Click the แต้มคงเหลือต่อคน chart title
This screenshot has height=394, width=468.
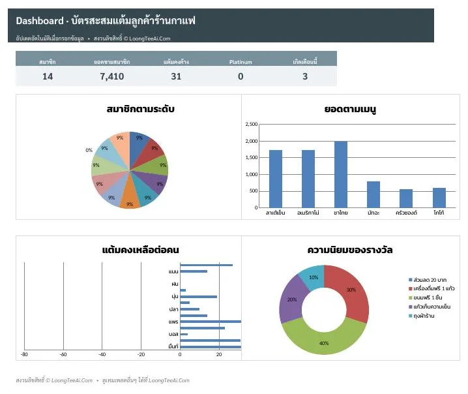(x=140, y=250)
